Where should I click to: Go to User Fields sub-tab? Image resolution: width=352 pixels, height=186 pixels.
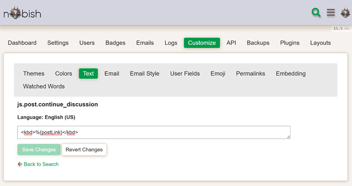pos(185,74)
